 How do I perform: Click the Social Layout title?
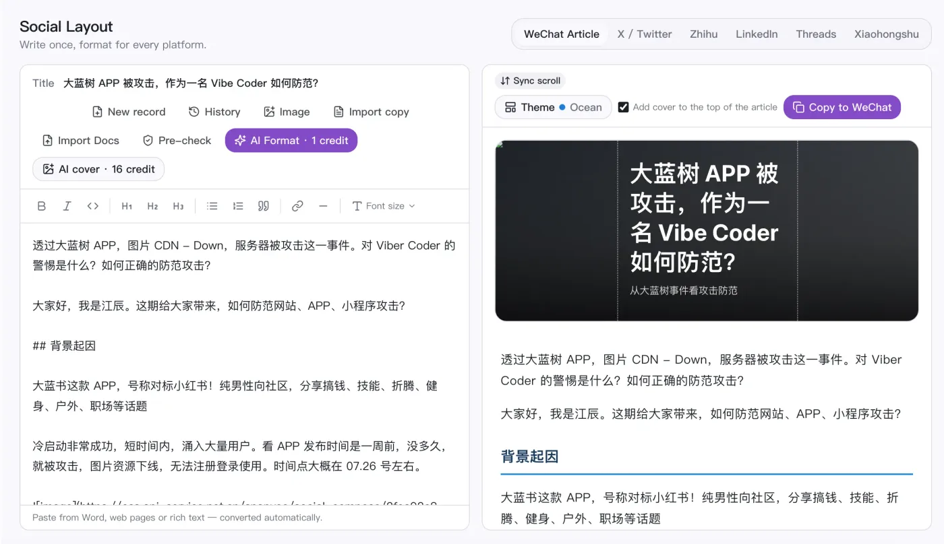coord(66,27)
